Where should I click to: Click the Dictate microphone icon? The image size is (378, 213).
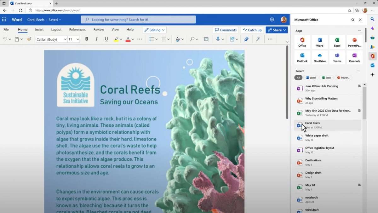[218, 39]
